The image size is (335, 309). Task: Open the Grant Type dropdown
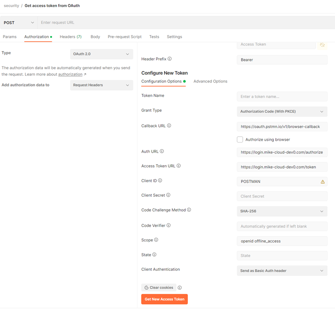coord(282,112)
